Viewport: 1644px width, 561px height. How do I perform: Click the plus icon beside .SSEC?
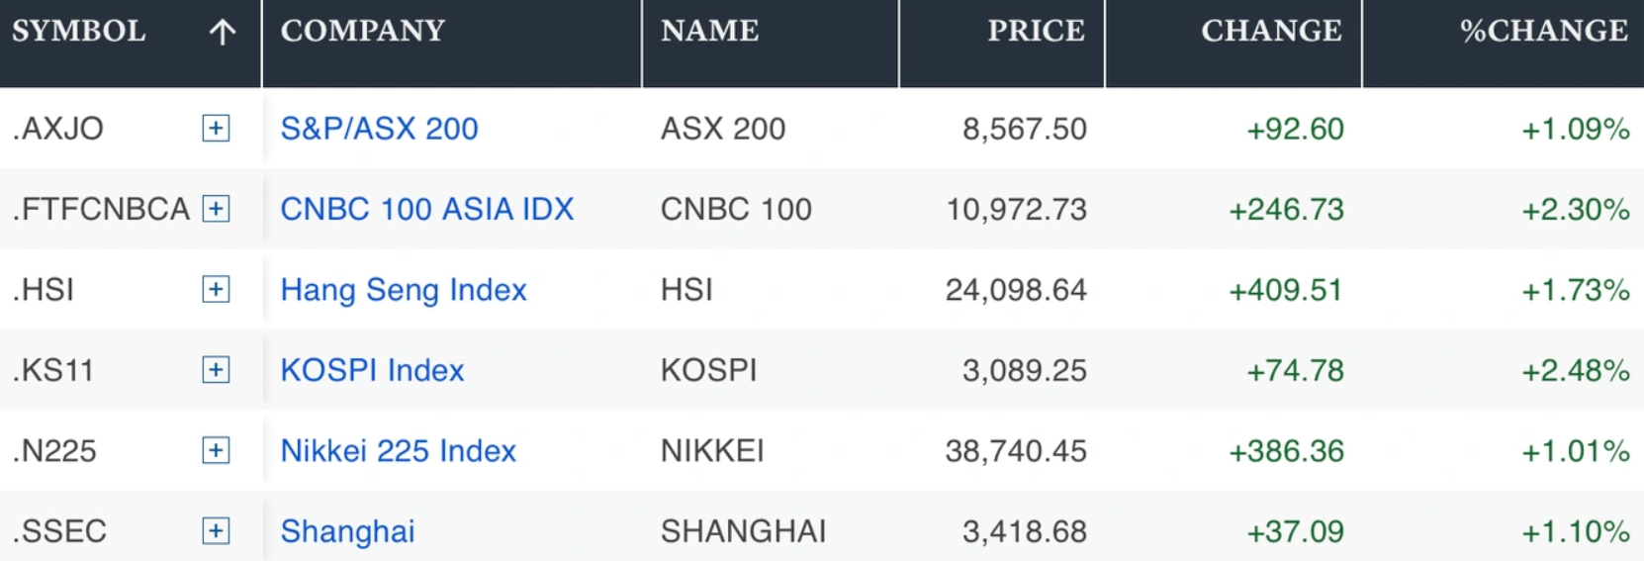216,531
